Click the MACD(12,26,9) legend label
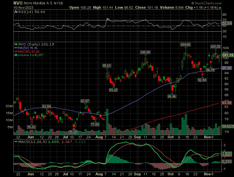Viewport: 234px width, 177px height. [x=32, y=142]
